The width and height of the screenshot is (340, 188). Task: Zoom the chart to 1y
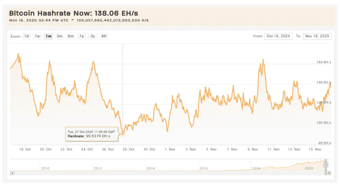tap(82, 36)
